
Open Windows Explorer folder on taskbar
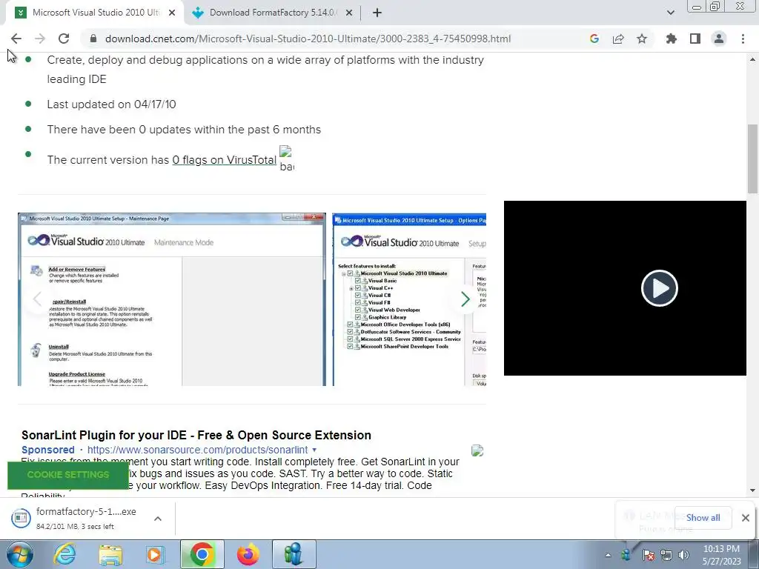coord(110,554)
